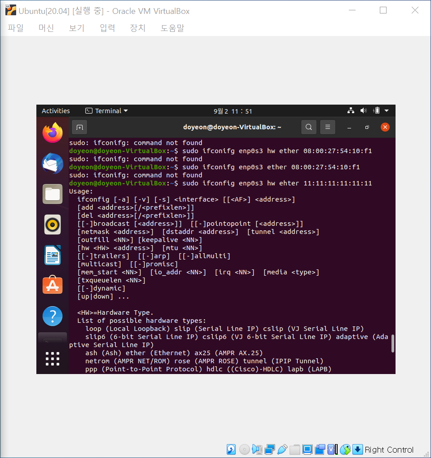The width and height of the screenshot is (431, 458).
Task: Click the '[txqueuelen <NN>]' usage line
Action: click(x=111, y=280)
